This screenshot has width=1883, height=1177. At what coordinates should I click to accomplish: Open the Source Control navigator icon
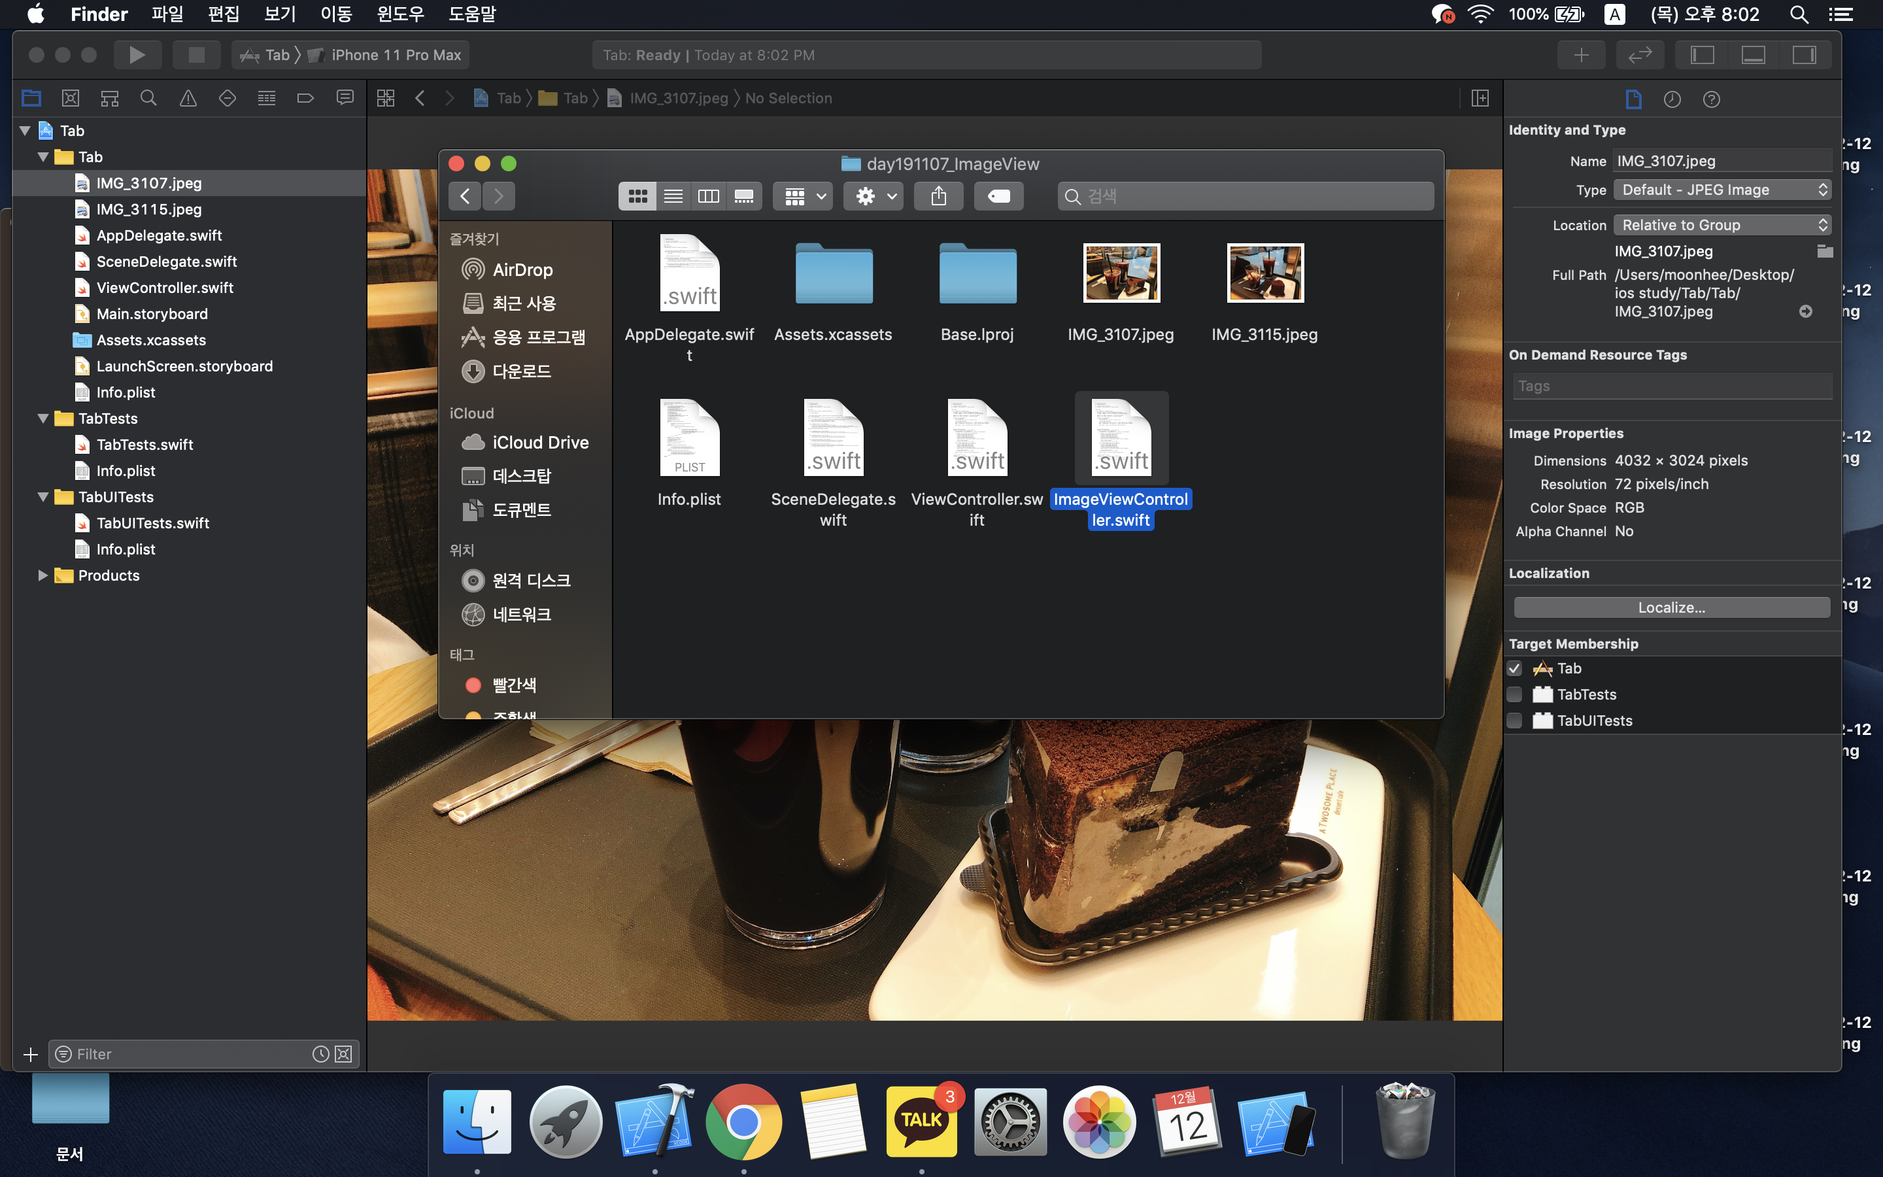tap(70, 98)
